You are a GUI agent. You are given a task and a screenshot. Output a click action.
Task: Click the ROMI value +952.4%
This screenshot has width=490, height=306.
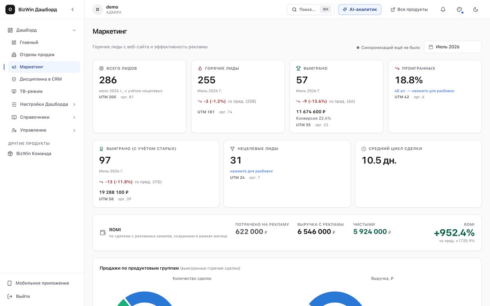(454, 233)
